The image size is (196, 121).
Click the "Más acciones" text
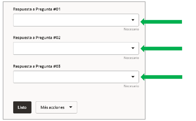click(52, 107)
